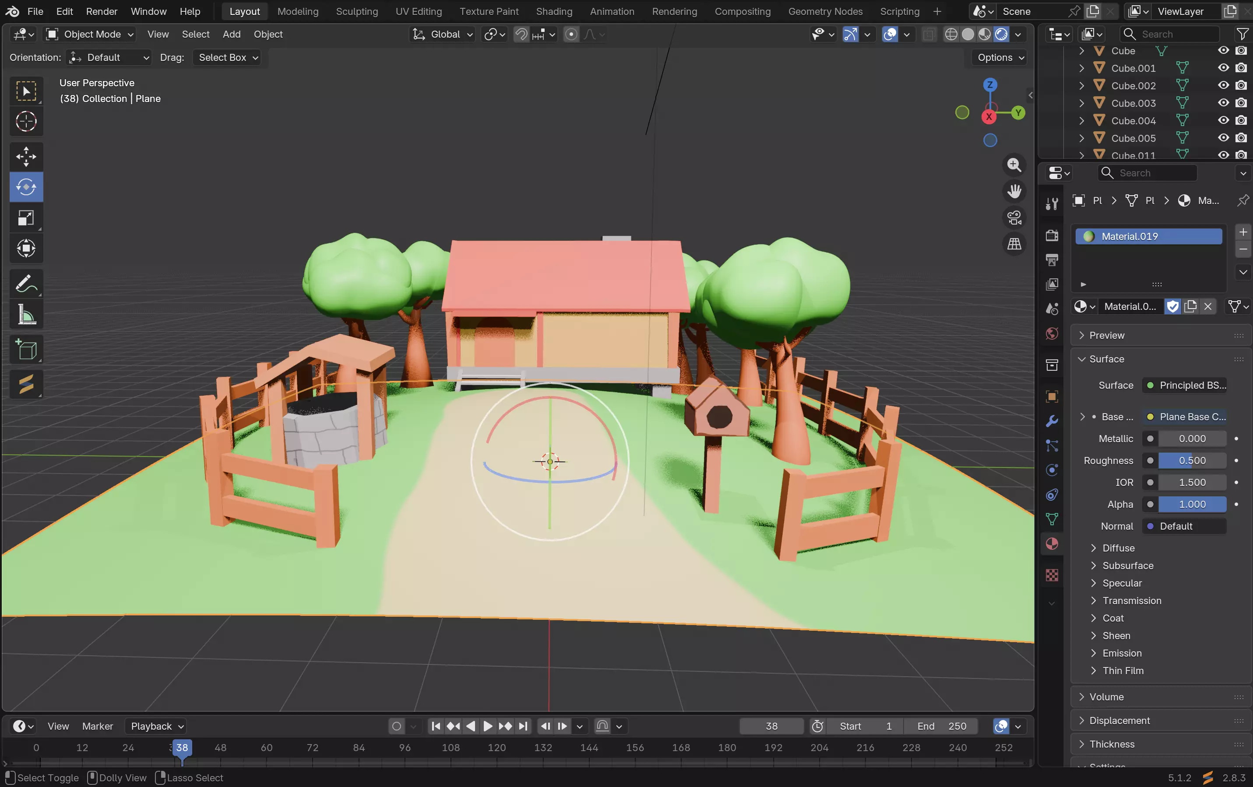Viewport: 1253px width, 787px height.
Task: Select the Rotate tool
Action: tap(26, 187)
